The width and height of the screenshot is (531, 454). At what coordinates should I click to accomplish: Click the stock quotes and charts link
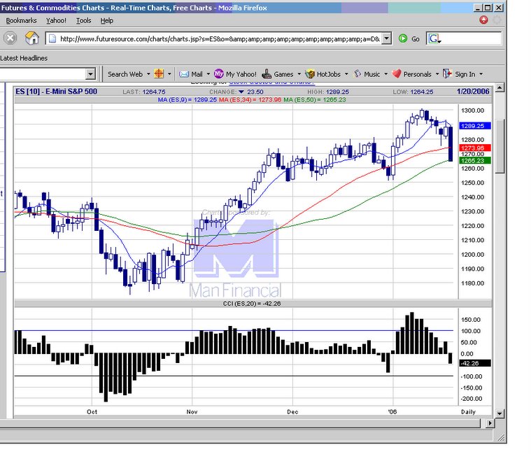tap(272, 83)
